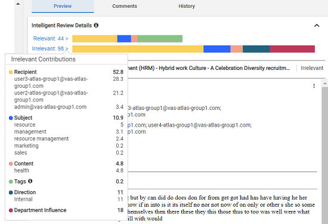Click the email subject line about Hybrid work Culture
Screen dimensions: 328x224
click(x=209, y=68)
